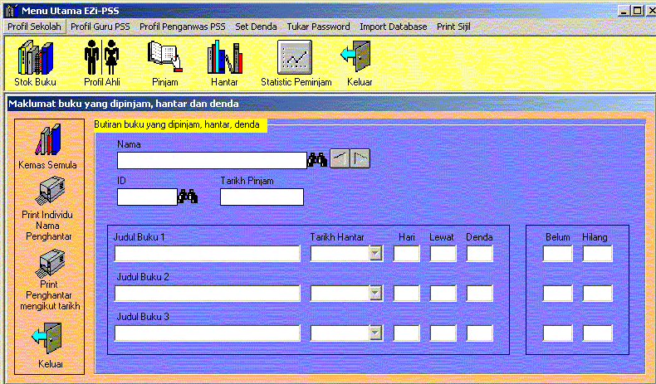Viewport: 656px width, 384px height.
Task: Open the Stok Buku books icon
Action: click(34, 58)
